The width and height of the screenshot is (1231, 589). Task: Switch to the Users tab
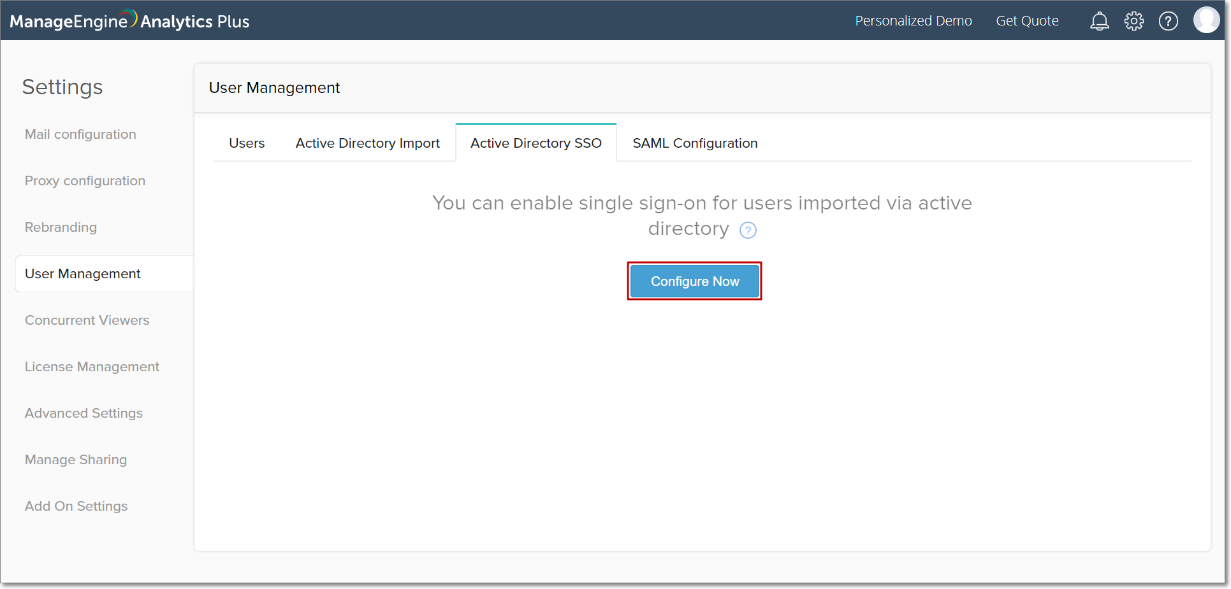(x=247, y=143)
